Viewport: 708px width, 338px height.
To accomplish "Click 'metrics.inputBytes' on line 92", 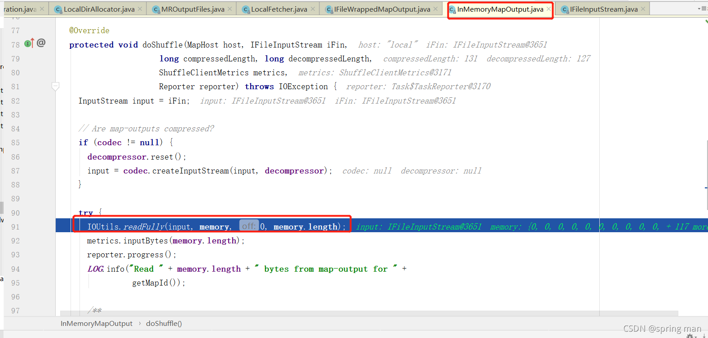I will tap(127, 241).
